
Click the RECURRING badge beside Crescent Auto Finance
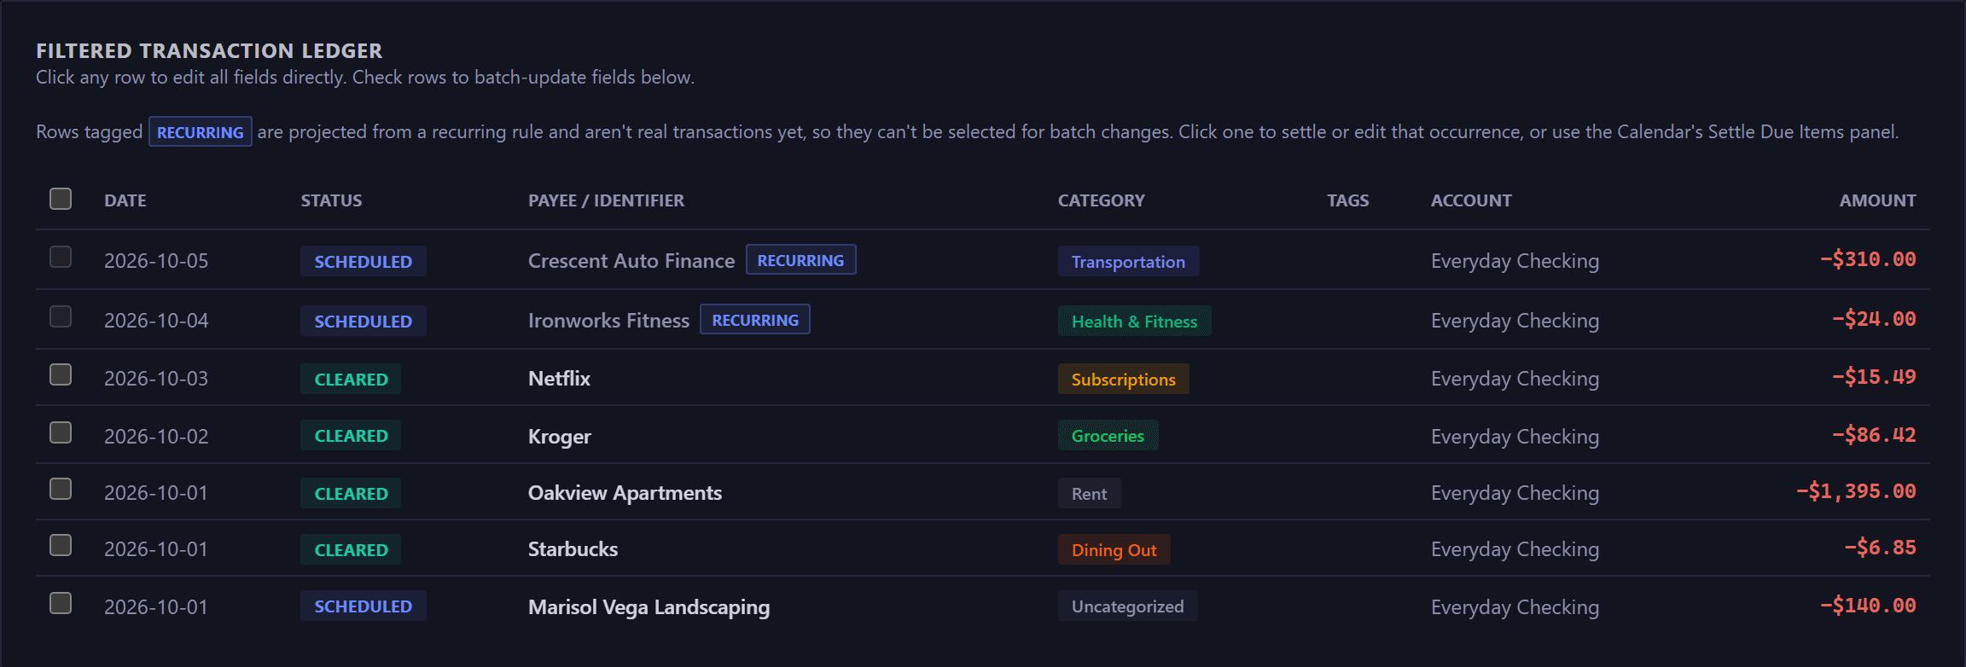[x=800, y=260]
